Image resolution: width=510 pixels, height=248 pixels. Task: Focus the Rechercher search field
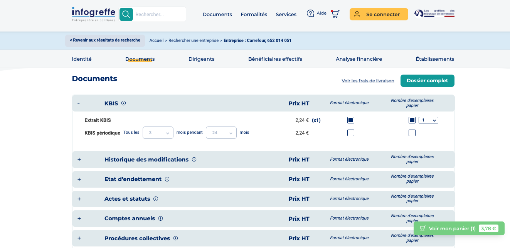pos(160,14)
